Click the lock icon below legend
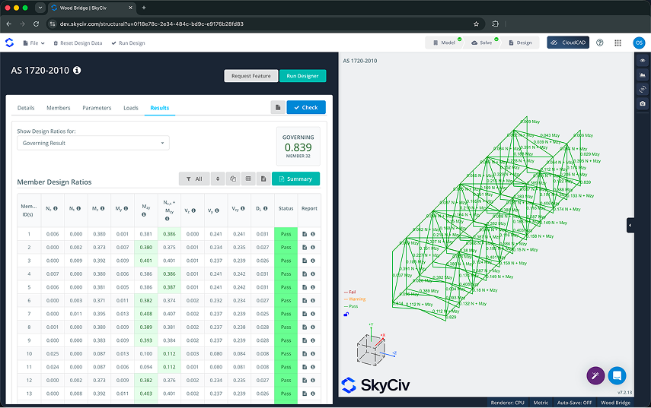 [x=346, y=315]
